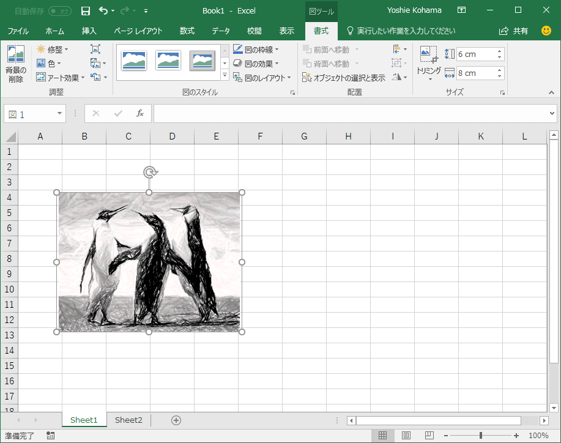Viewport: 561px width, 443px height.
Task: Toggle the 自動保存 autosave switch
Action: click(x=60, y=11)
